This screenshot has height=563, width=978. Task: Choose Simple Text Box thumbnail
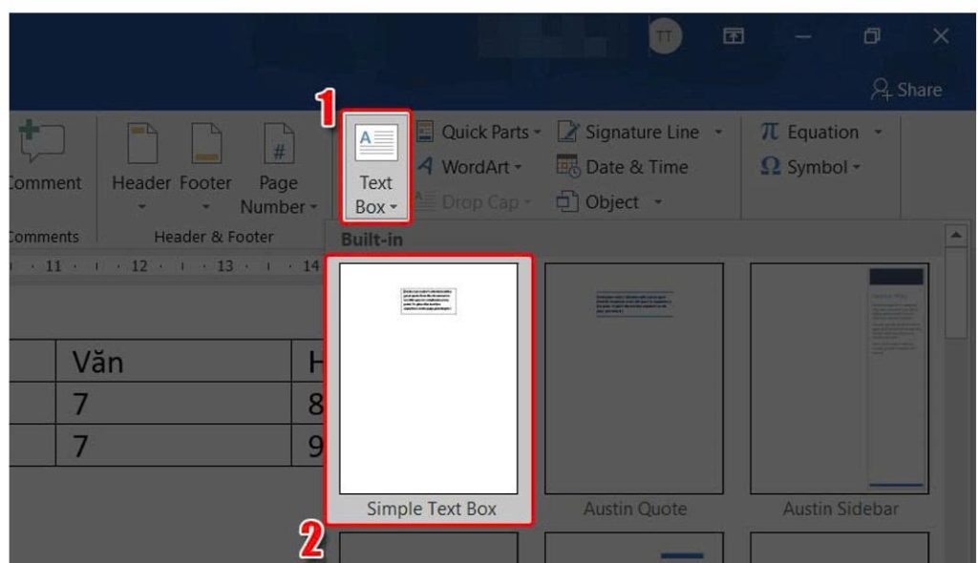tap(429, 379)
